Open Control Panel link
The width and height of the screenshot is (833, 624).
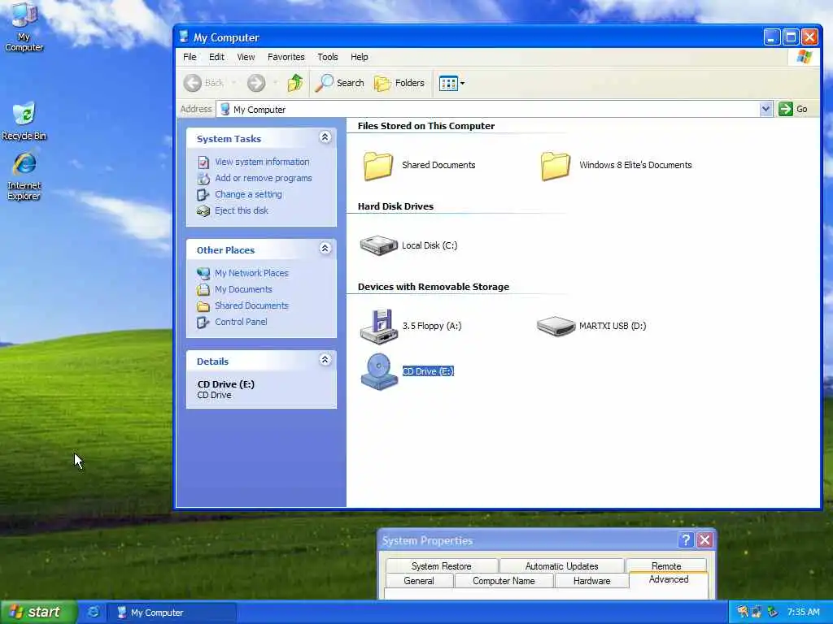241,322
